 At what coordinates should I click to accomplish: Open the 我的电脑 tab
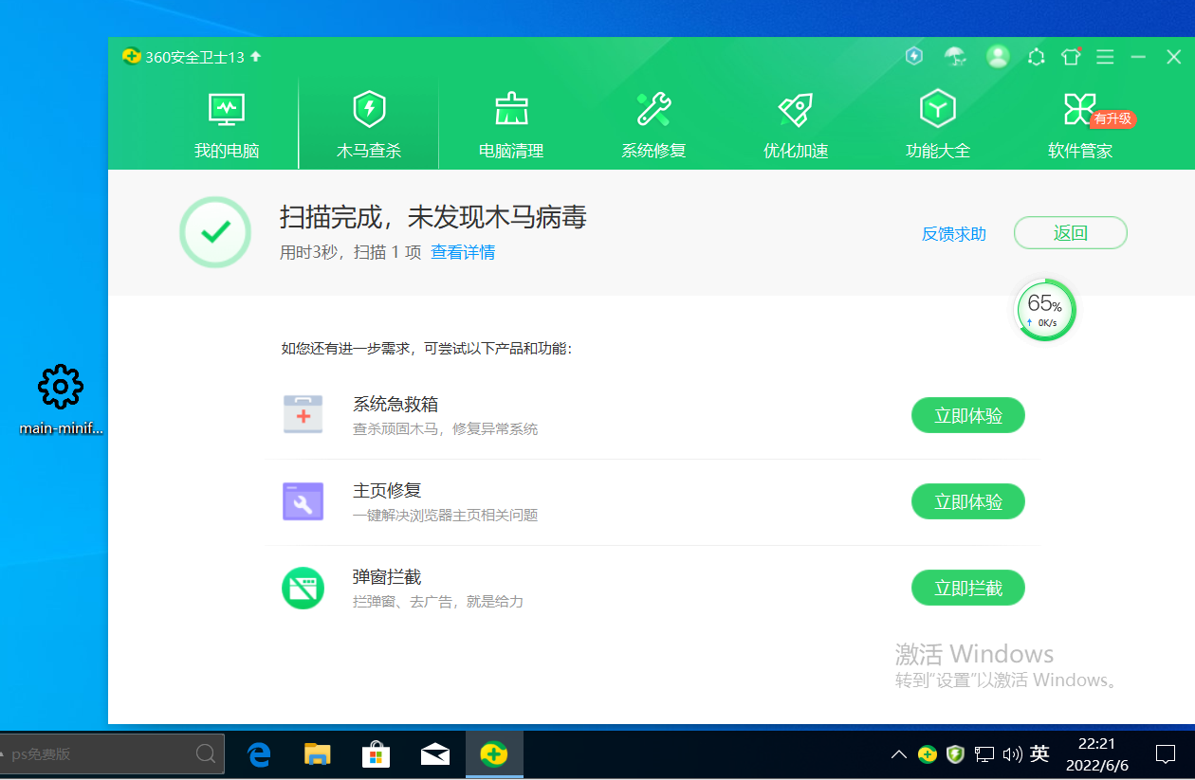[227, 124]
